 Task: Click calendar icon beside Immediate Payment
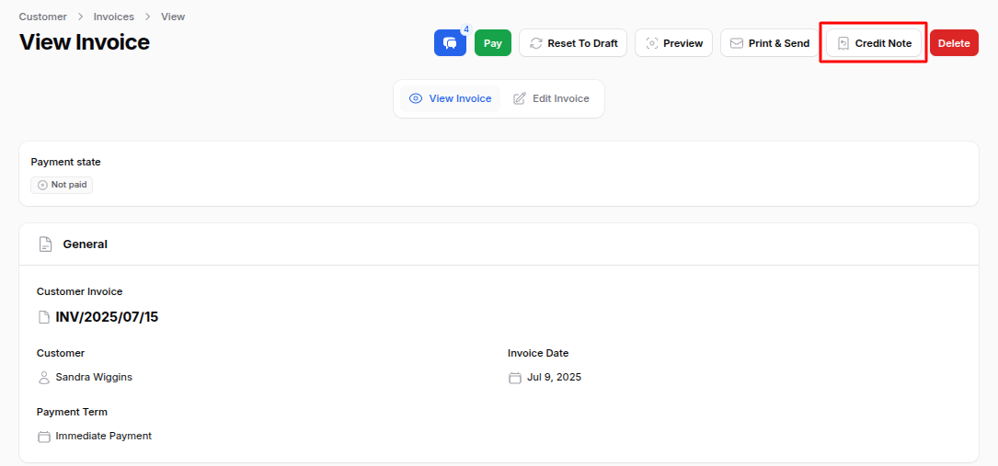pos(44,437)
